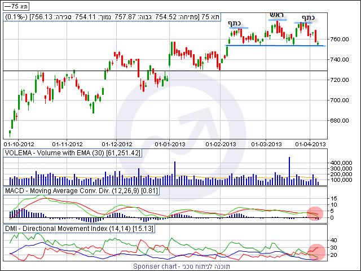Click the price header with 756.13 close
The height and width of the screenshot is (271, 361).
click(x=112, y=17)
